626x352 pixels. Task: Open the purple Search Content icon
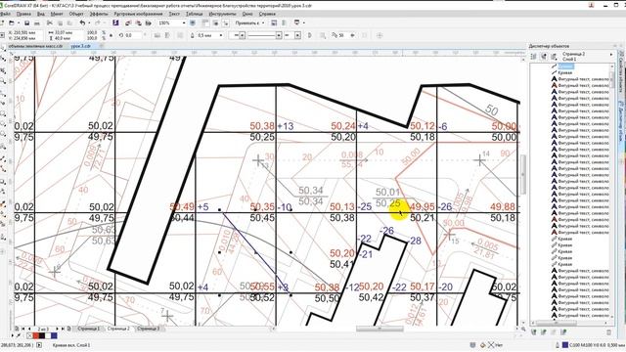(x=115, y=23)
